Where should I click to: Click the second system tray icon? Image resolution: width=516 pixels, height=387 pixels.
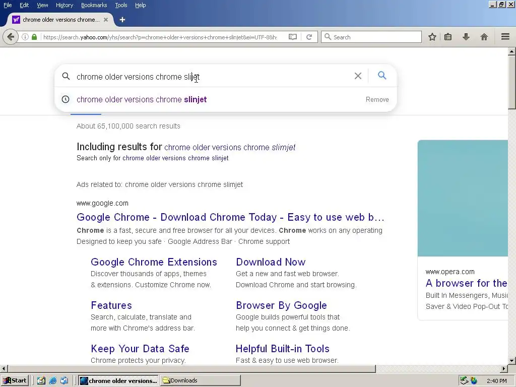(x=474, y=381)
